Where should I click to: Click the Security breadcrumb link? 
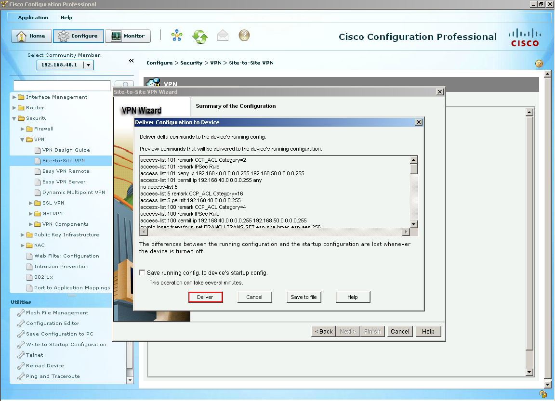[x=191, y=63]
